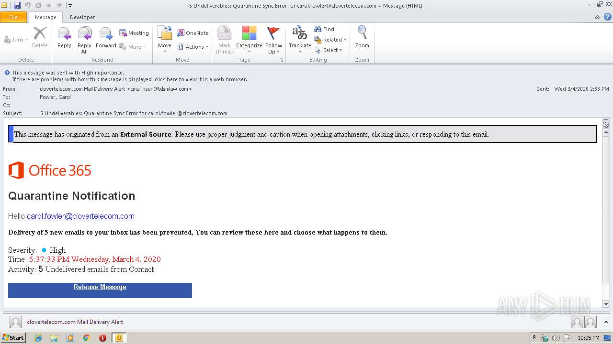Switch to the Developer tab

click(x=82, y=17)
